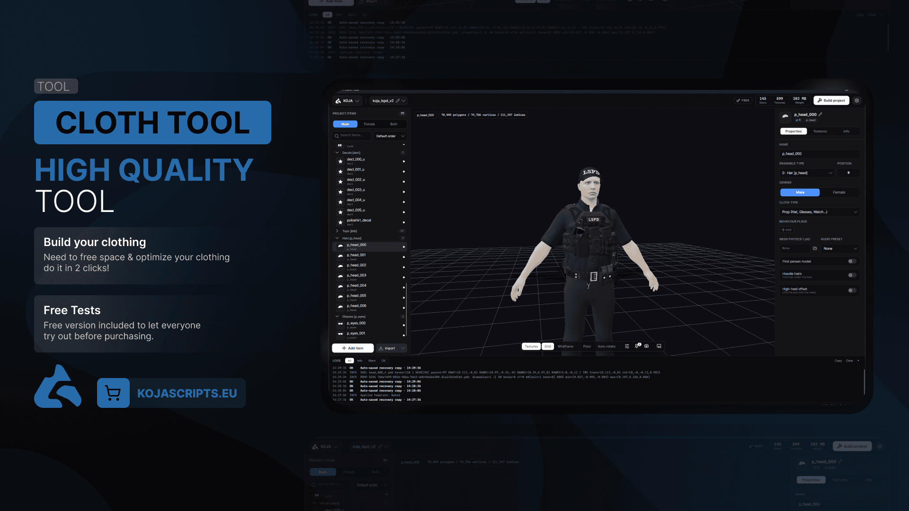Screen dimensions: 909x511
Task: Click the Build project button
Action: pos(831,100)
